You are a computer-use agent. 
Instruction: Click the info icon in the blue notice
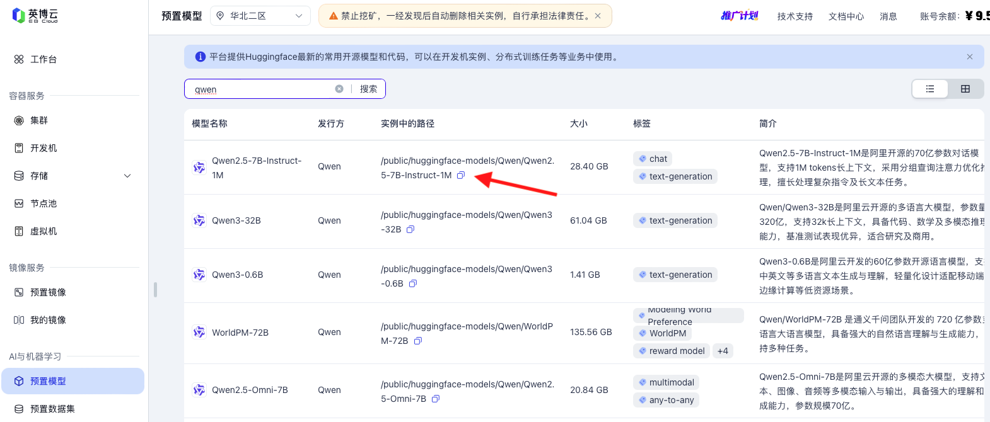201,57
